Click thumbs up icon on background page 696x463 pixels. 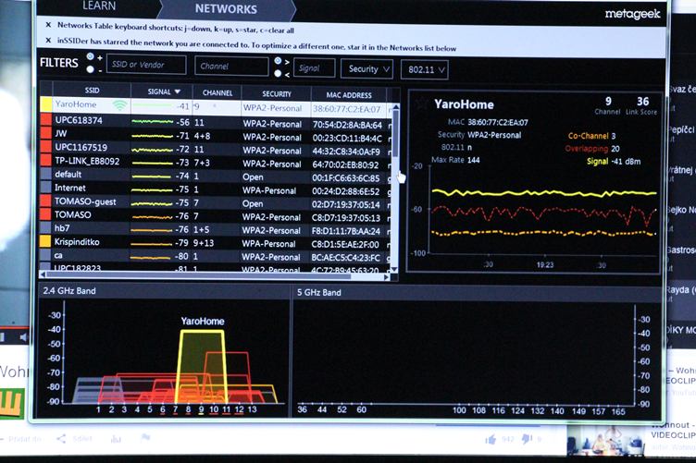coord(491,440)
